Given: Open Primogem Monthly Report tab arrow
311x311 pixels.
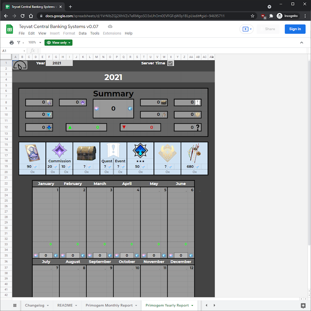Looking at the screenshot, I should pos(136,306).
